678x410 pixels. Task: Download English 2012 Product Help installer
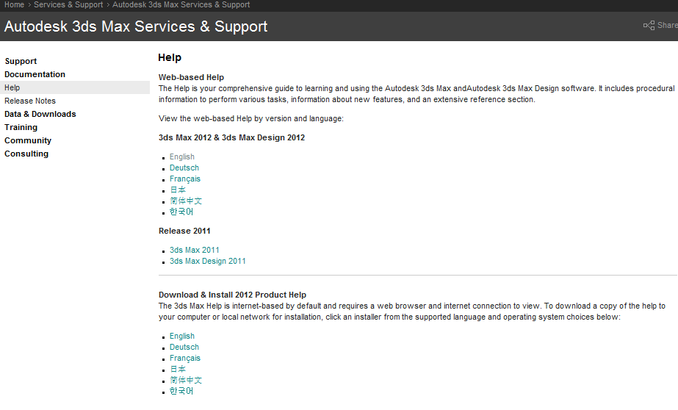[x=182, y=336]
